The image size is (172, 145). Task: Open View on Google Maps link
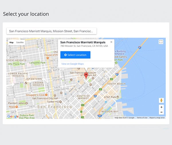click(x=73, y=64)
